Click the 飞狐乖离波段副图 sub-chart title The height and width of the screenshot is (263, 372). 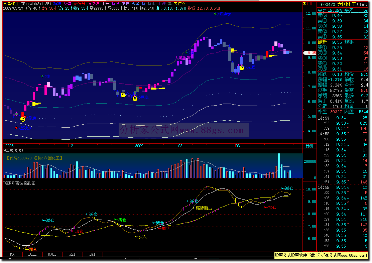tap(19, 183)
